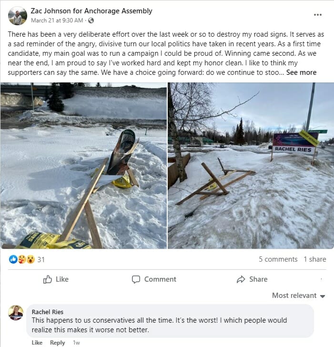
Task: Open the three-dot post options menu
Action: click(318, 15)
